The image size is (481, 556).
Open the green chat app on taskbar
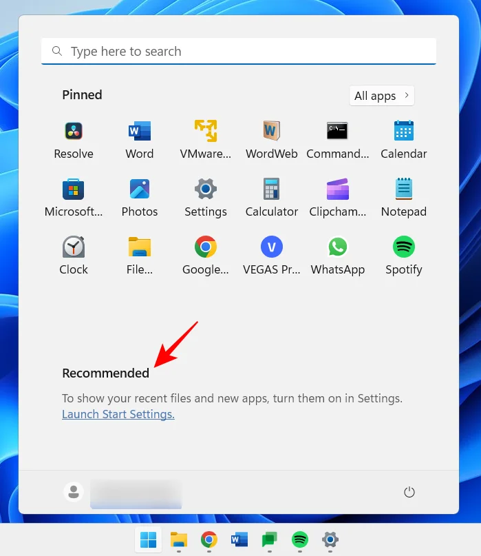click(x=270, y=539)
